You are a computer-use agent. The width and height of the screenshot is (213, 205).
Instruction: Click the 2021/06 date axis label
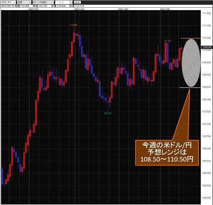click(x=165, y=9)
